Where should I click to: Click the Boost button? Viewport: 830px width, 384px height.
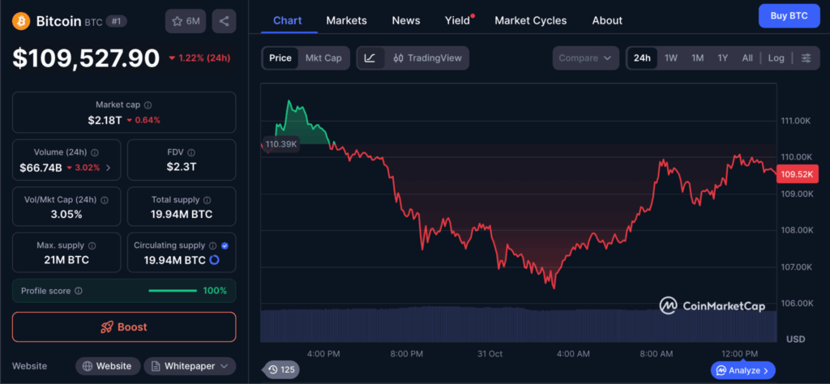(124, 326)
